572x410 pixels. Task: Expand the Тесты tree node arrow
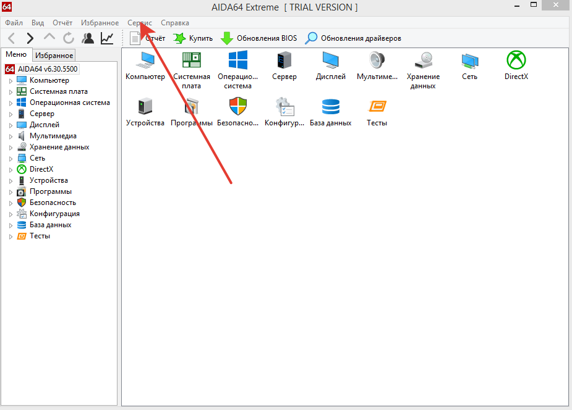tap(11, 236)
